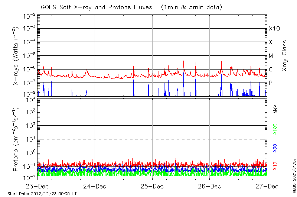Click the Start Date 2012/12/23 text

[42, 194]
